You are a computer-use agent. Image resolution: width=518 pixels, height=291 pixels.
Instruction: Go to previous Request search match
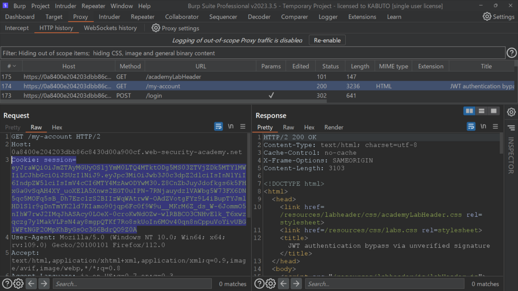pos(31,284)
